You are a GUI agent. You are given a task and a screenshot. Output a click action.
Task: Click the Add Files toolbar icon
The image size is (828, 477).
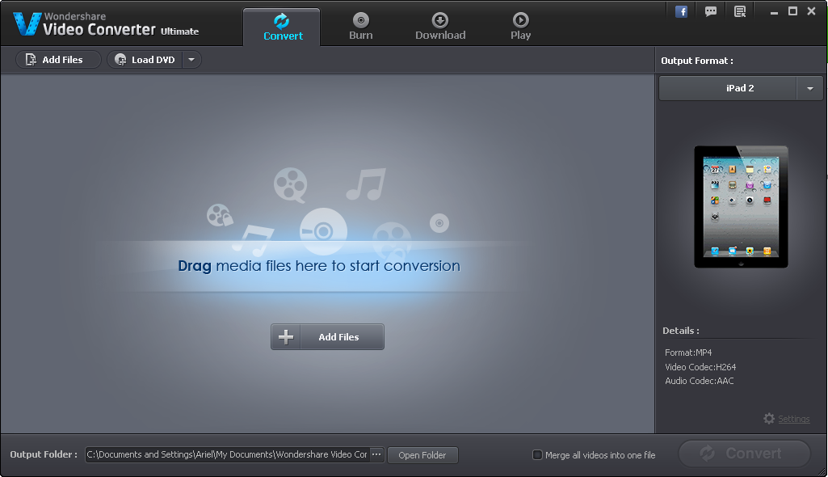[31, 59]
